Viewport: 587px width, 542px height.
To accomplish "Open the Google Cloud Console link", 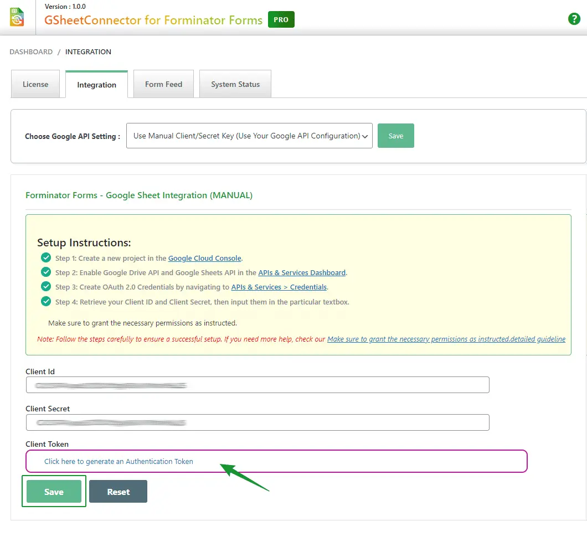I will [x=205, y=258].
